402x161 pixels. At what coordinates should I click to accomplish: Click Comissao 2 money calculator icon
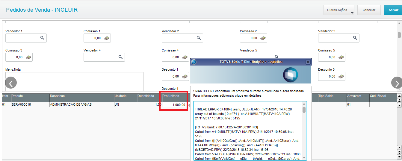[263, 38]
